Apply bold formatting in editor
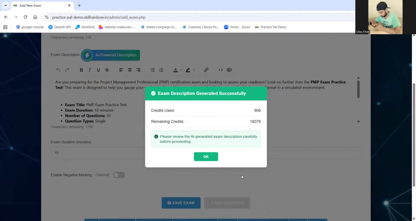Image resolution: width=416 pixels, height=221 pixels. tap(81, 70)
